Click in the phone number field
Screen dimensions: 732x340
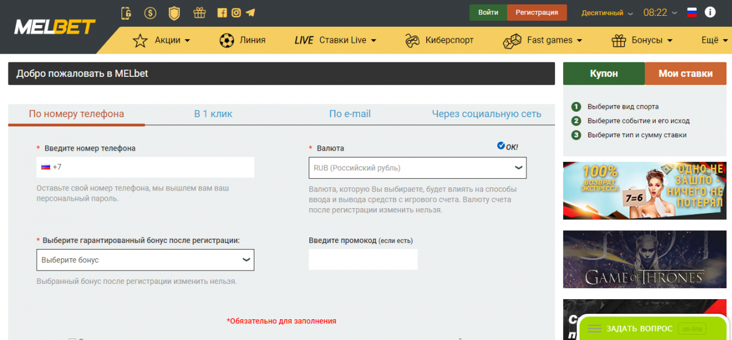pos(145,167)
